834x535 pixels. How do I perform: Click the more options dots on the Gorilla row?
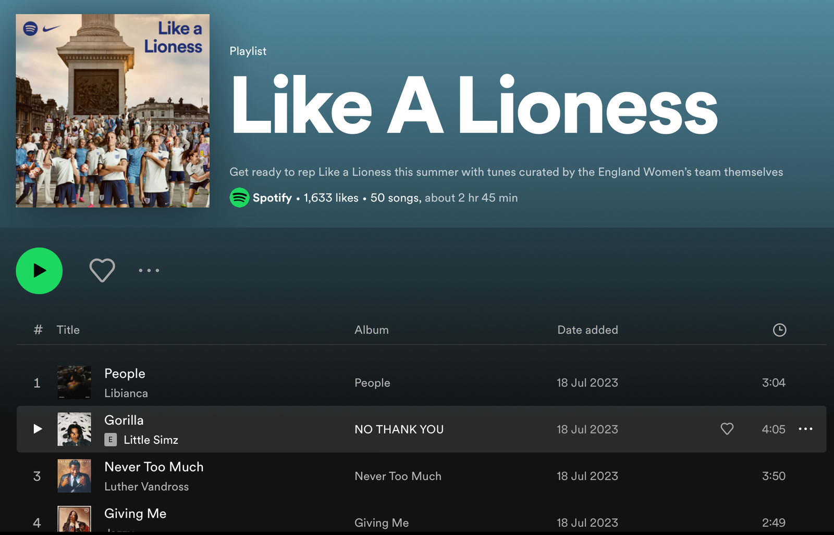[806, 429]
